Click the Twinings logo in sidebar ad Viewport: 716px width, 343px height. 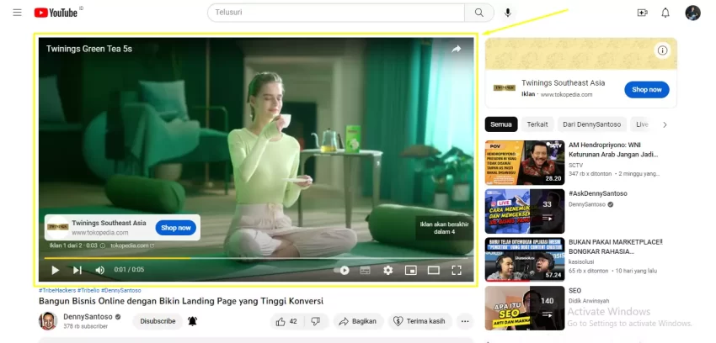pyautogui.click(x=504, y=88)
